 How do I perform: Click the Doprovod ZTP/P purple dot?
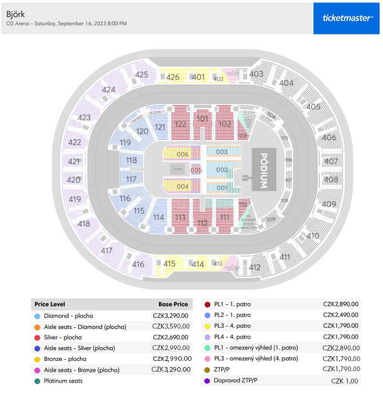coord(207,381)
